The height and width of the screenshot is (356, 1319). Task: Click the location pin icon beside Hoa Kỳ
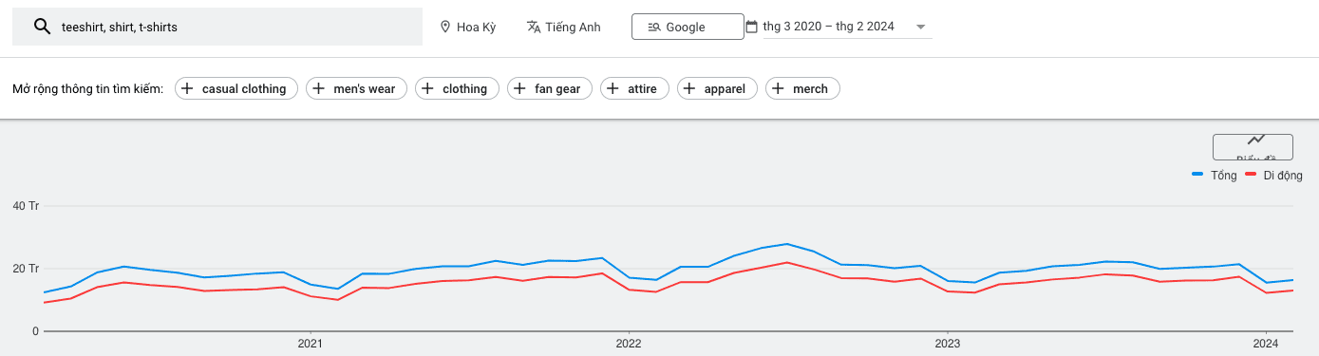(444, 27)
